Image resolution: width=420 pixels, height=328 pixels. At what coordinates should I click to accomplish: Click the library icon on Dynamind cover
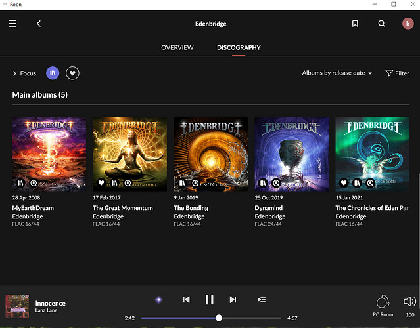coord(263,183)
